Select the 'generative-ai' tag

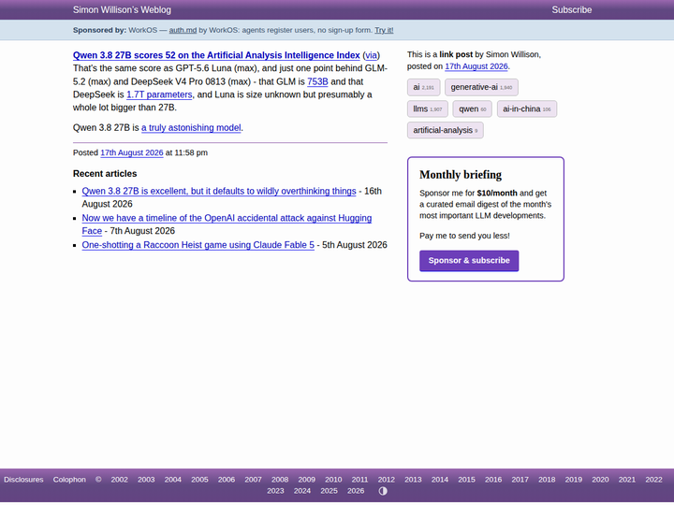(481, 87)
